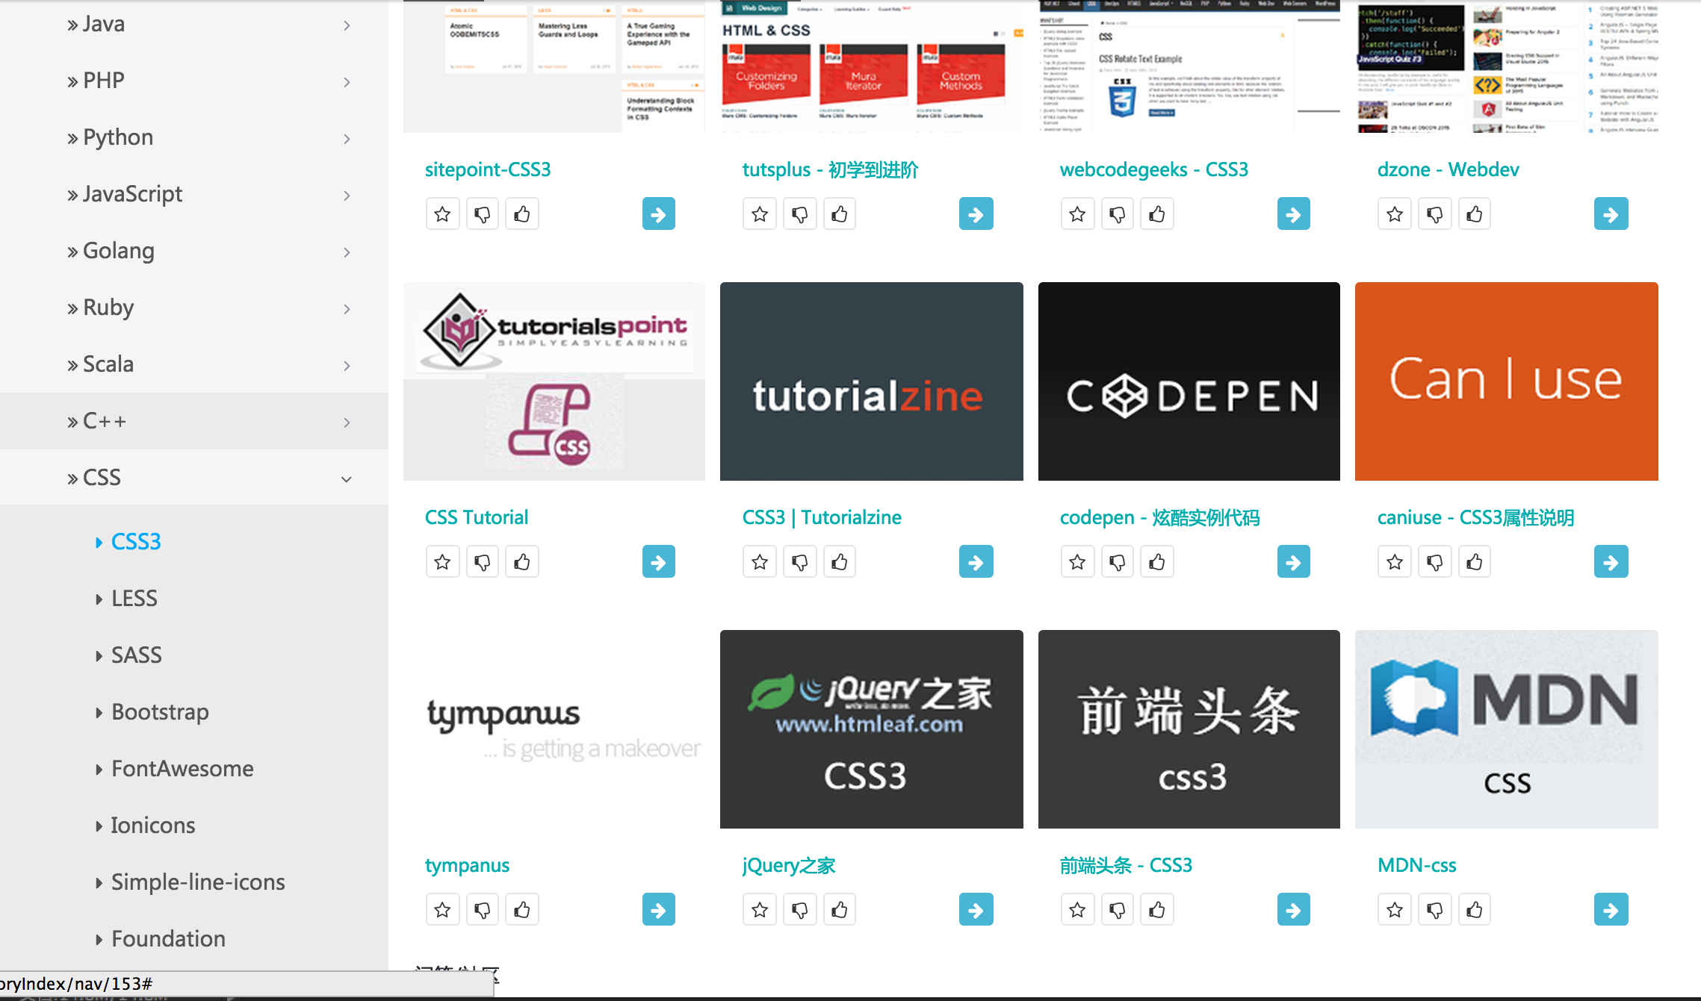Open tympanus with blue arrow button

659,910
